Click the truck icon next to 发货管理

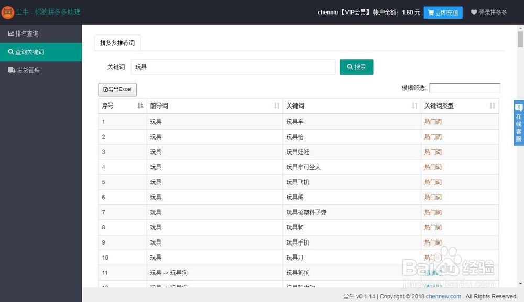[x=12, y=71]
